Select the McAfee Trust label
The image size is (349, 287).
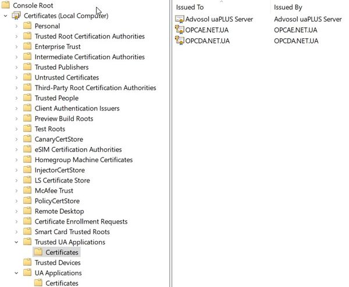pos(54,191)
